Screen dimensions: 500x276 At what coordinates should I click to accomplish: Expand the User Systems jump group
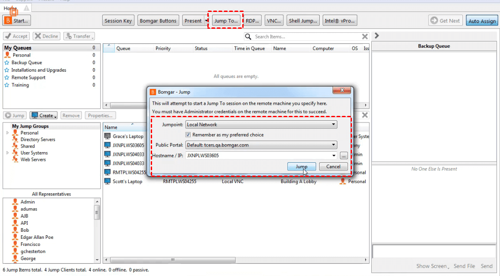coord(8,153)
